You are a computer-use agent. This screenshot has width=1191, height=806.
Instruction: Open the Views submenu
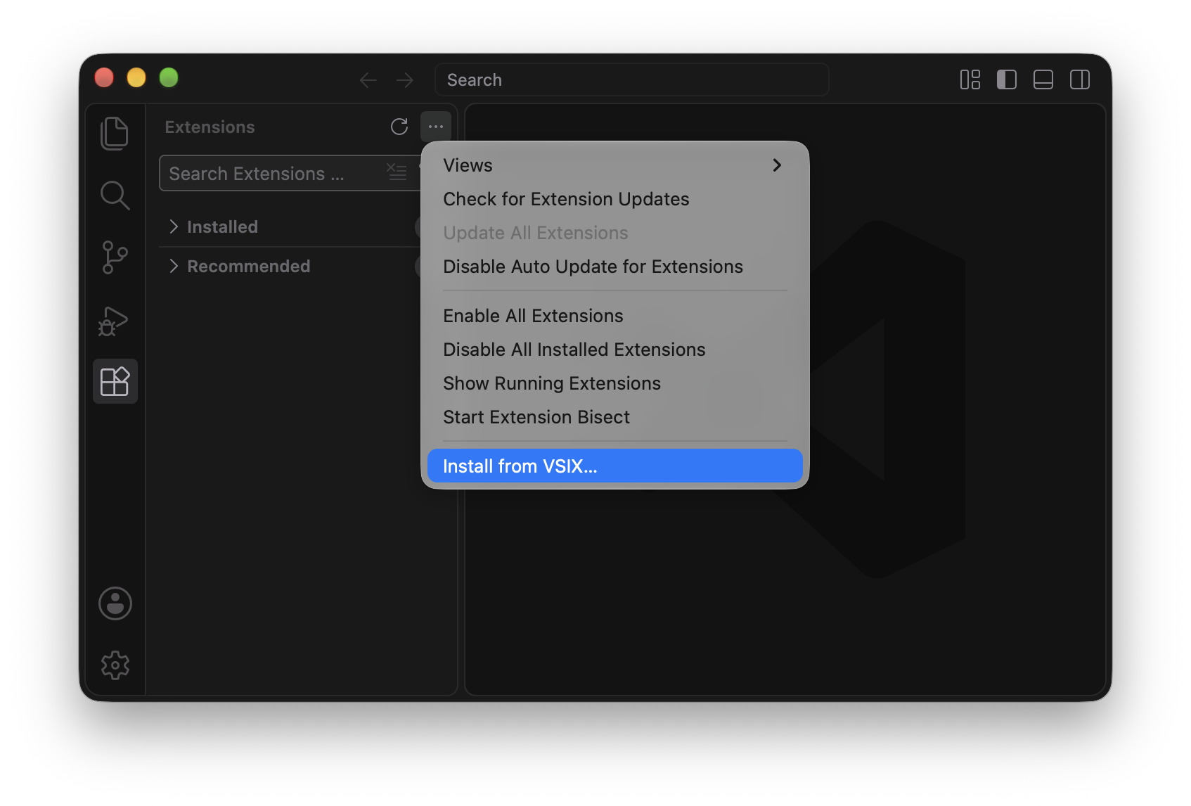(614, 165)
